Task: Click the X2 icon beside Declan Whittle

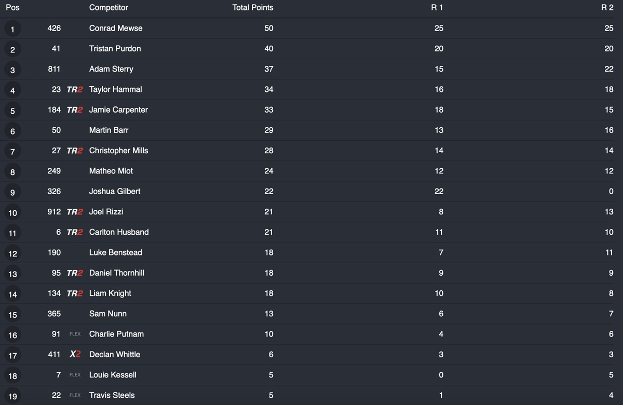Action: pos(75,354)
